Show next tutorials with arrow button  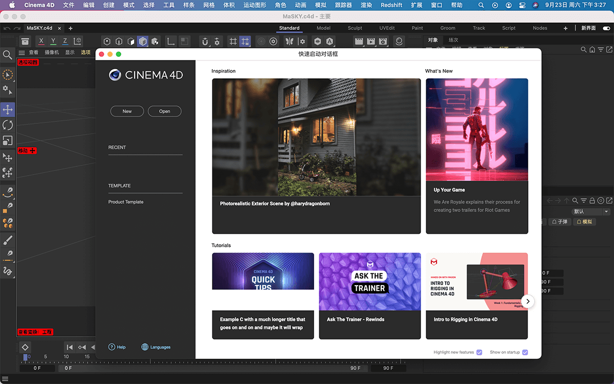click(528, 301)
